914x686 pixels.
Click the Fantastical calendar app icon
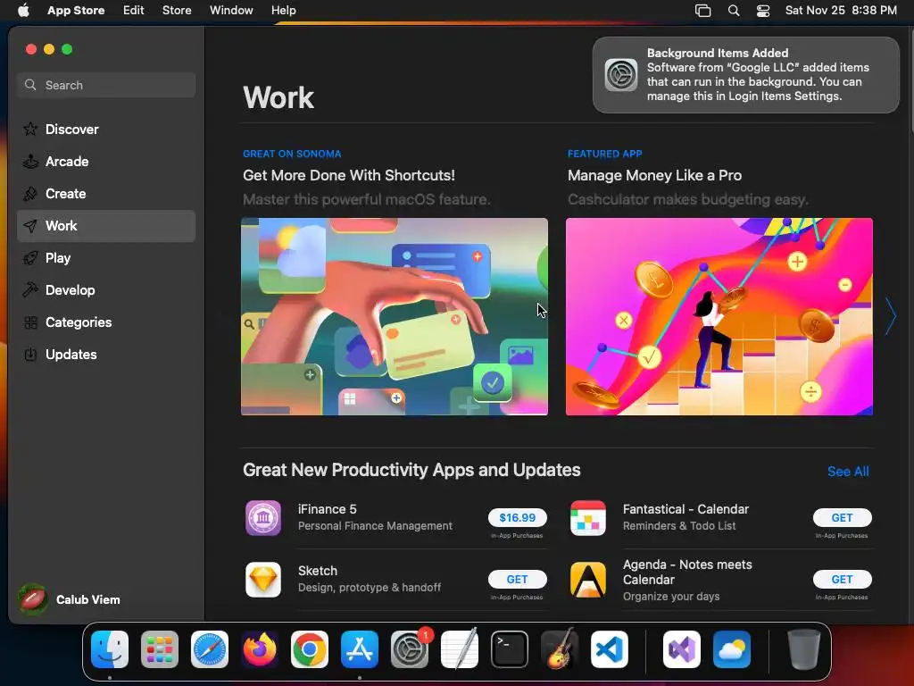click(x=587, y=517)
